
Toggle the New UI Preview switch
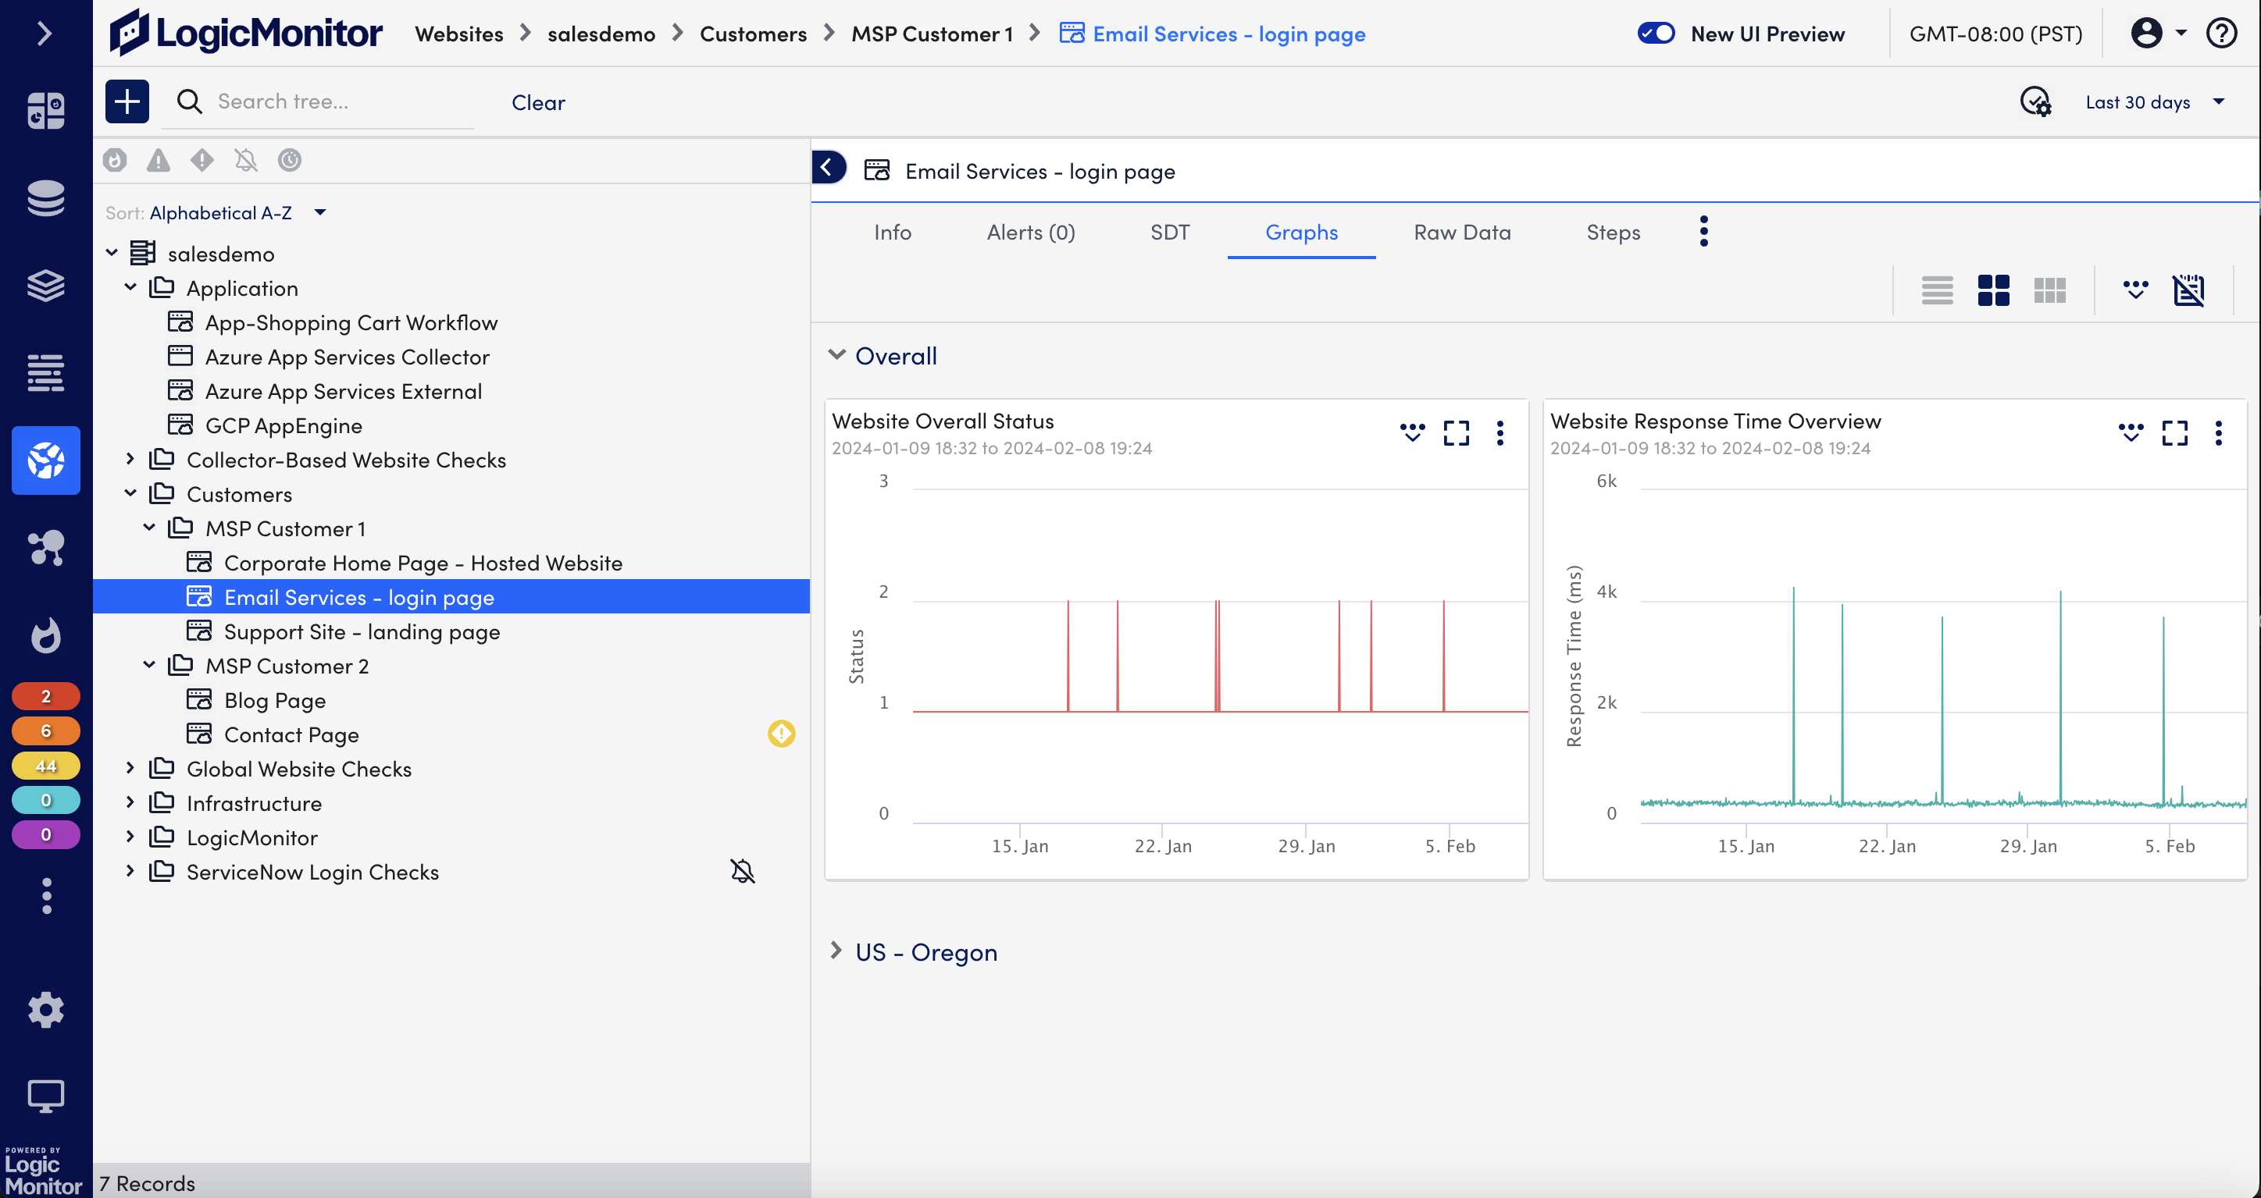[1657, 34]
